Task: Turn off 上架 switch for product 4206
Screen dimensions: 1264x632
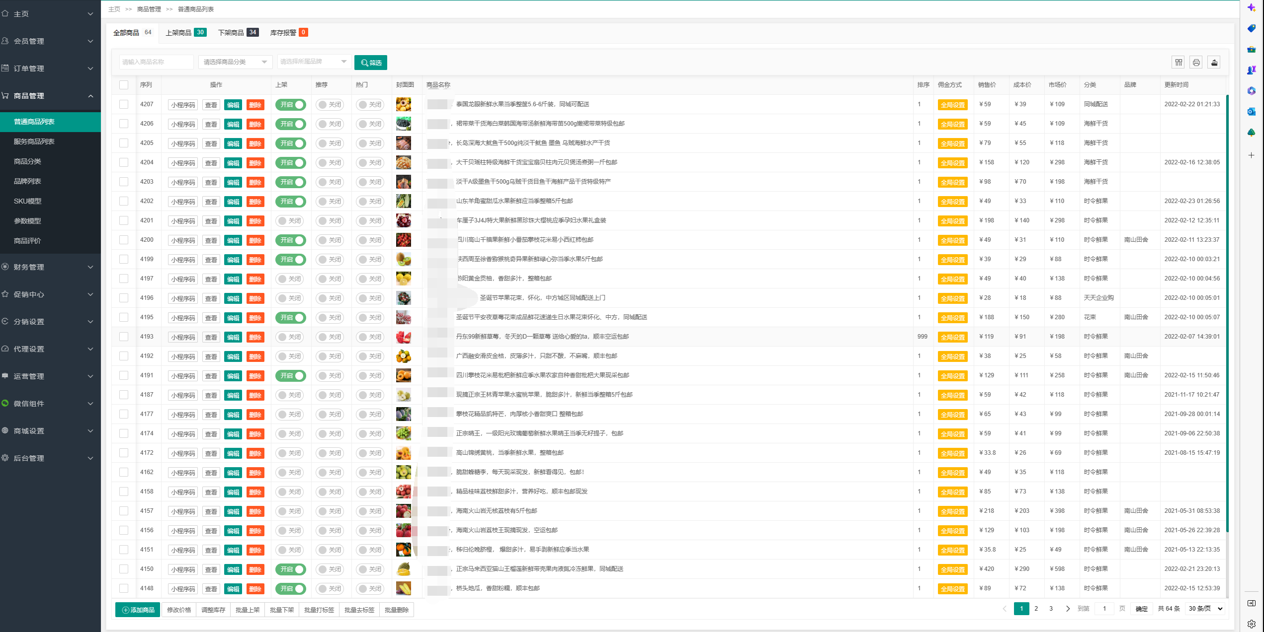Action: pos(291,124)
